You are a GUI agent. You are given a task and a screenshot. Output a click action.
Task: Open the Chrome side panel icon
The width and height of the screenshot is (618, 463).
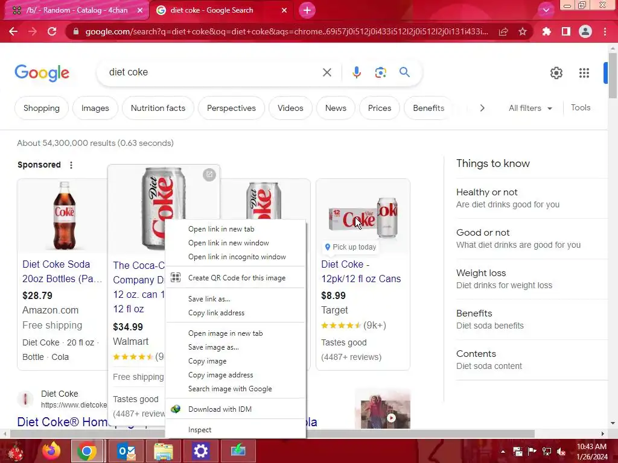[x=566, y=31]
